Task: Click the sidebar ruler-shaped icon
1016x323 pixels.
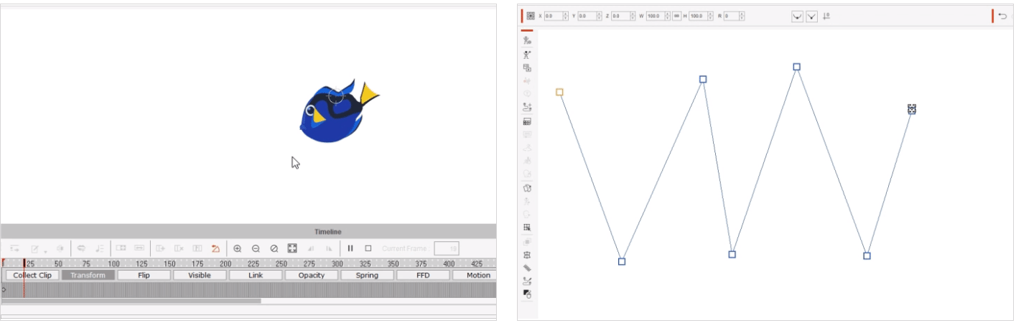Action: pyautogui.click(x=527, y=268)
